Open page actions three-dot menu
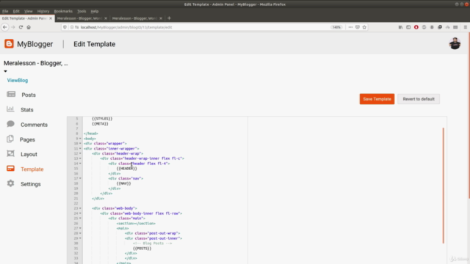 pos(350,27)
